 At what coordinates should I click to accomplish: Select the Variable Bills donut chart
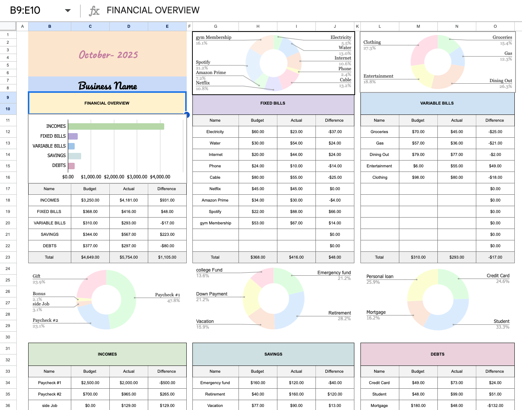coord(437,62)
